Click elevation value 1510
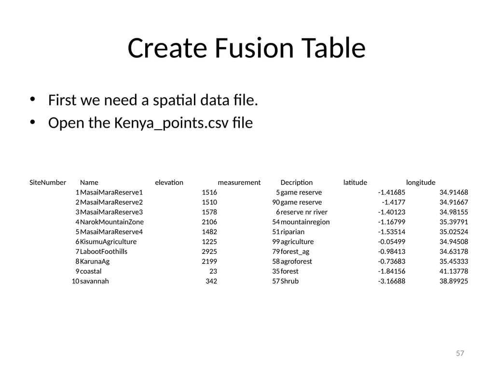 (209, 202)
